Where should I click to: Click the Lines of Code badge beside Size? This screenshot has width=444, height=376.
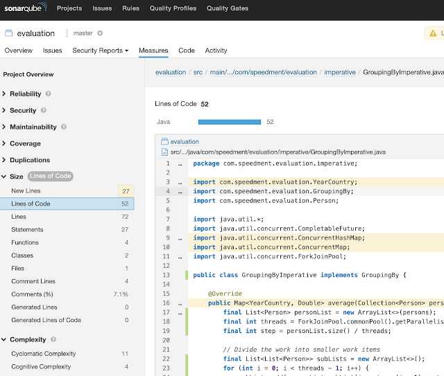[51, 176]
